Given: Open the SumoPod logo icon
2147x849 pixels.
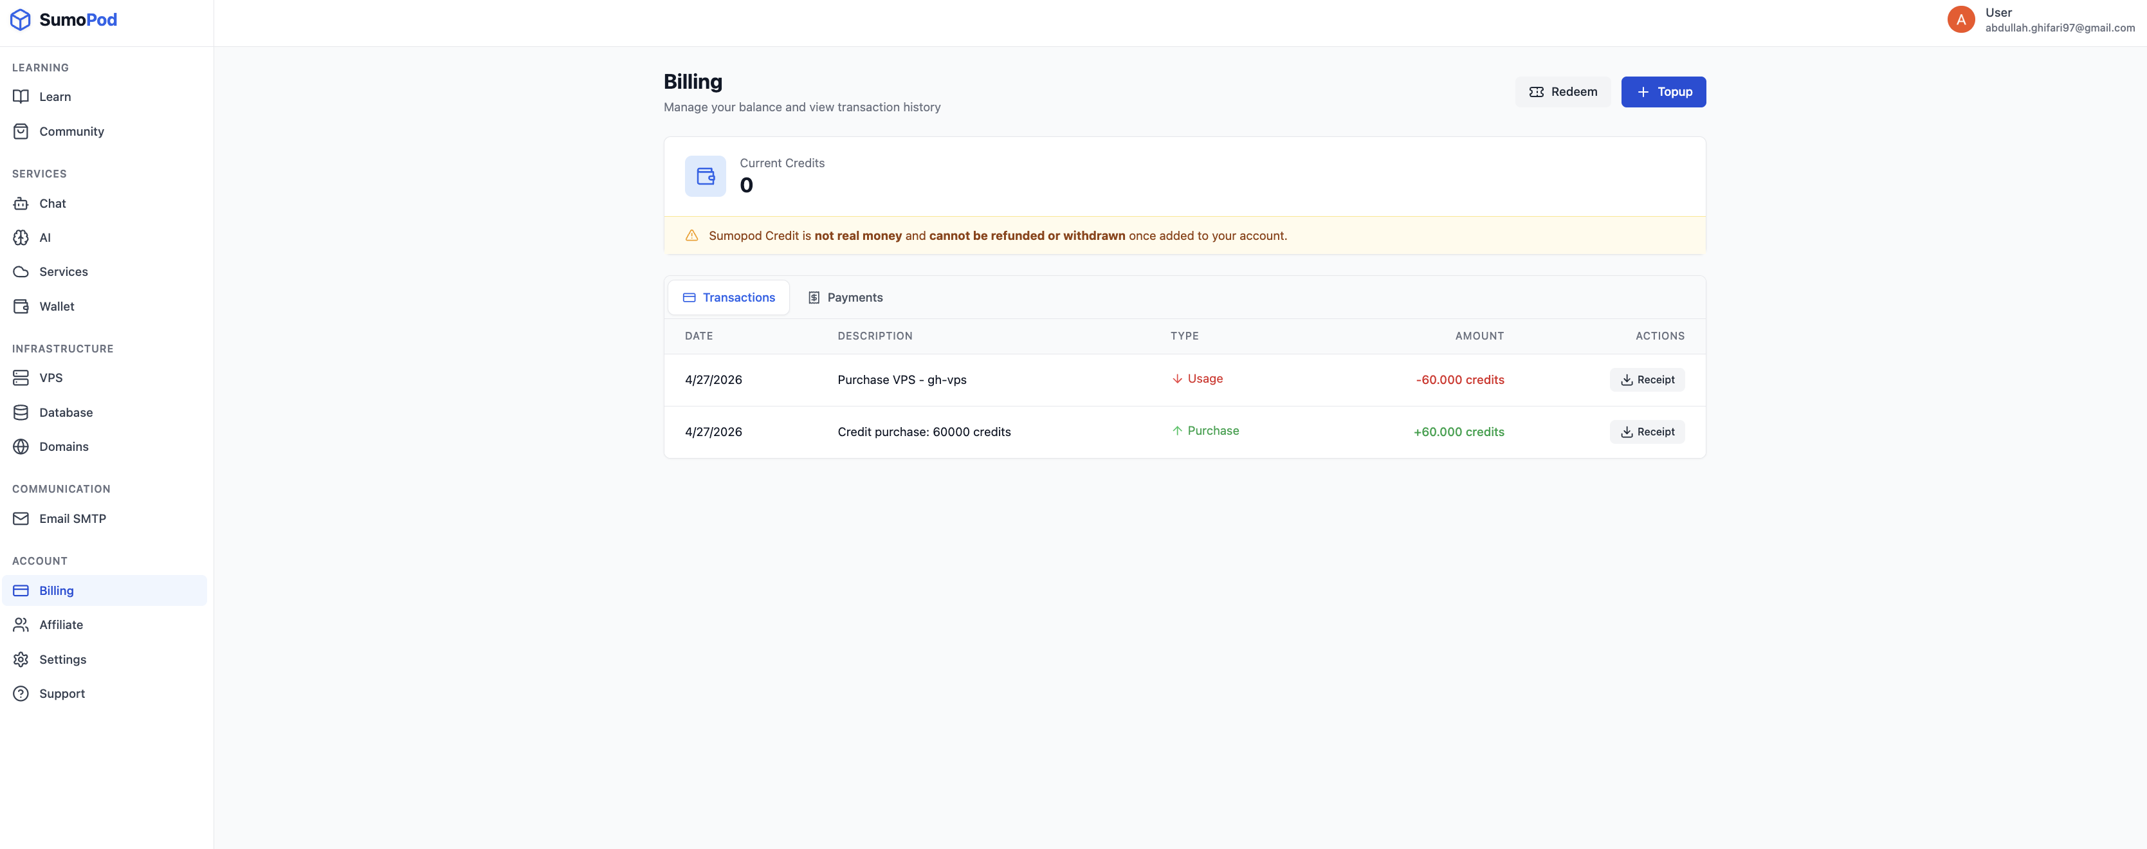Looking at the screenshot, I should coord(21,19).
